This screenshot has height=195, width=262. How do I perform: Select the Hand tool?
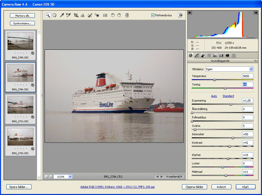click(55, 15)
